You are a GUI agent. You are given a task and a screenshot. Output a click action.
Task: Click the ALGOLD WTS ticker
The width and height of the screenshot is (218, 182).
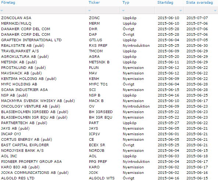coord(102,178)
